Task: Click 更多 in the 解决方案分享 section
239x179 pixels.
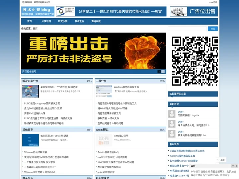Action: pyautogui.click(x=89, y=81)
